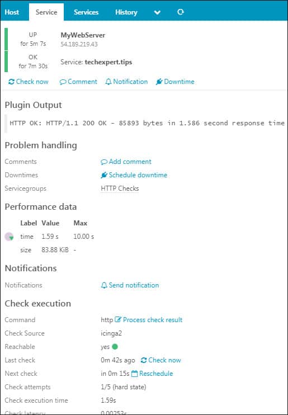Click Reschedule calendar link
The width and height of the screenshot is (288, 415).
tap(152, 374)
